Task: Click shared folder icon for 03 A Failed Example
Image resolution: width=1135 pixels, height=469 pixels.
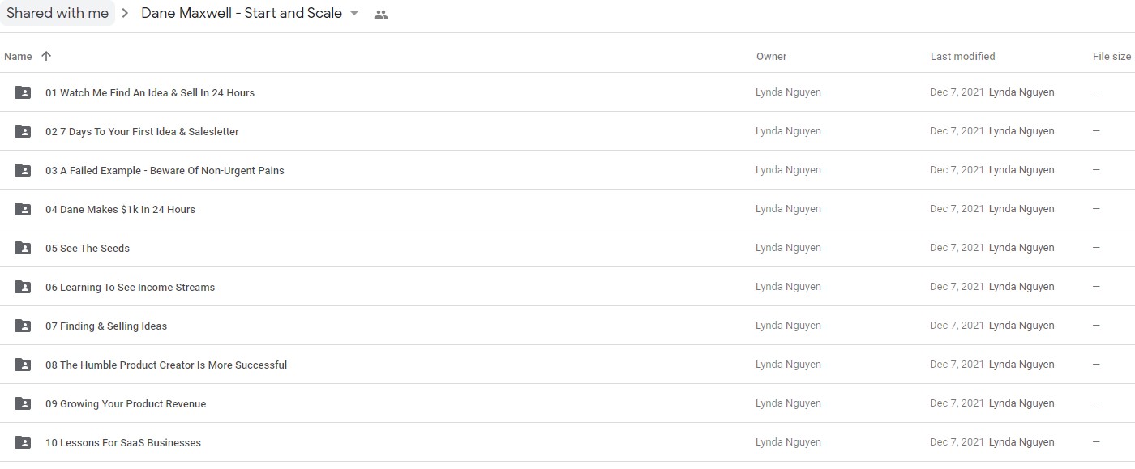Action: pos(23,170)
